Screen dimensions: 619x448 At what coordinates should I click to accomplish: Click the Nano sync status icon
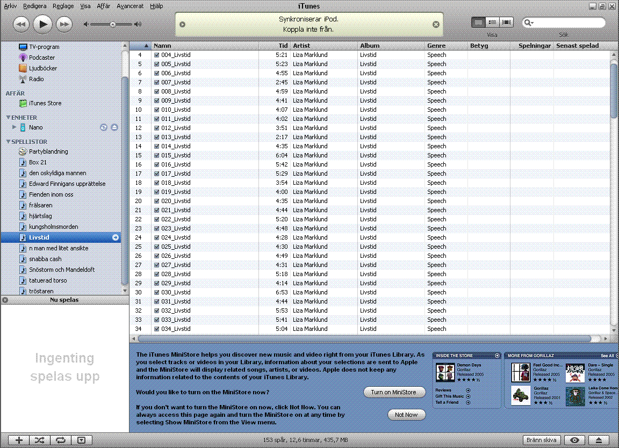[x=103, y=127]
